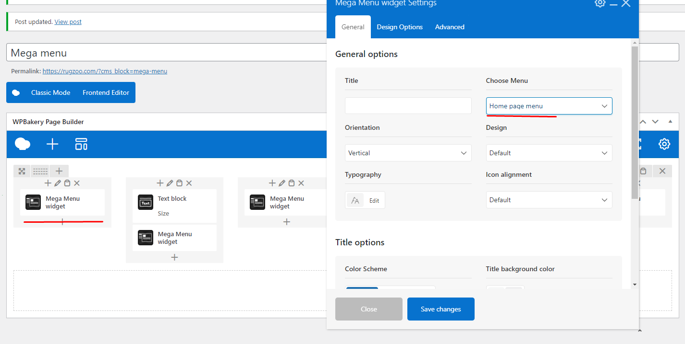The image size is (685, 344).
Task: Click paste icon in the first column
Action: pyautogui.click(x=67, y=183)
